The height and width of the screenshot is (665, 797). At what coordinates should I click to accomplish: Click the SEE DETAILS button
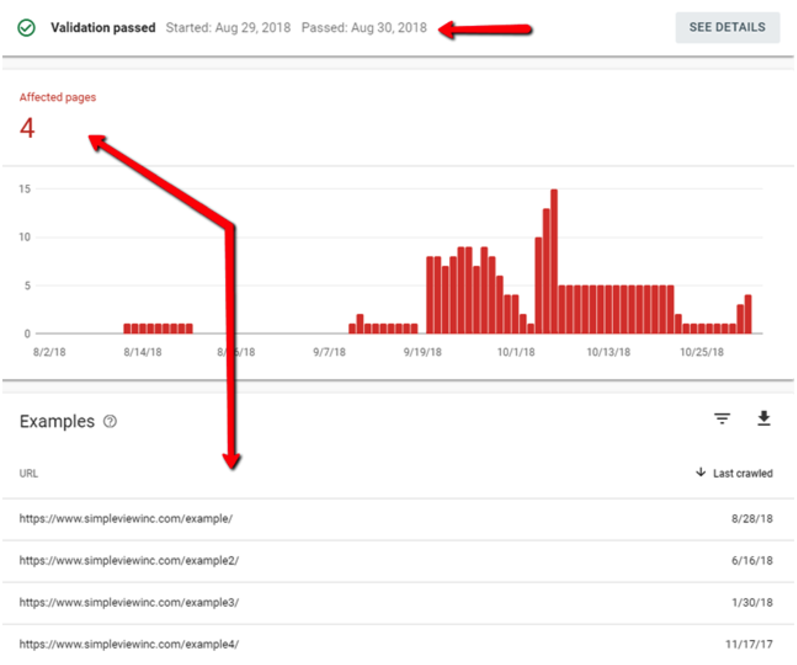727,27
